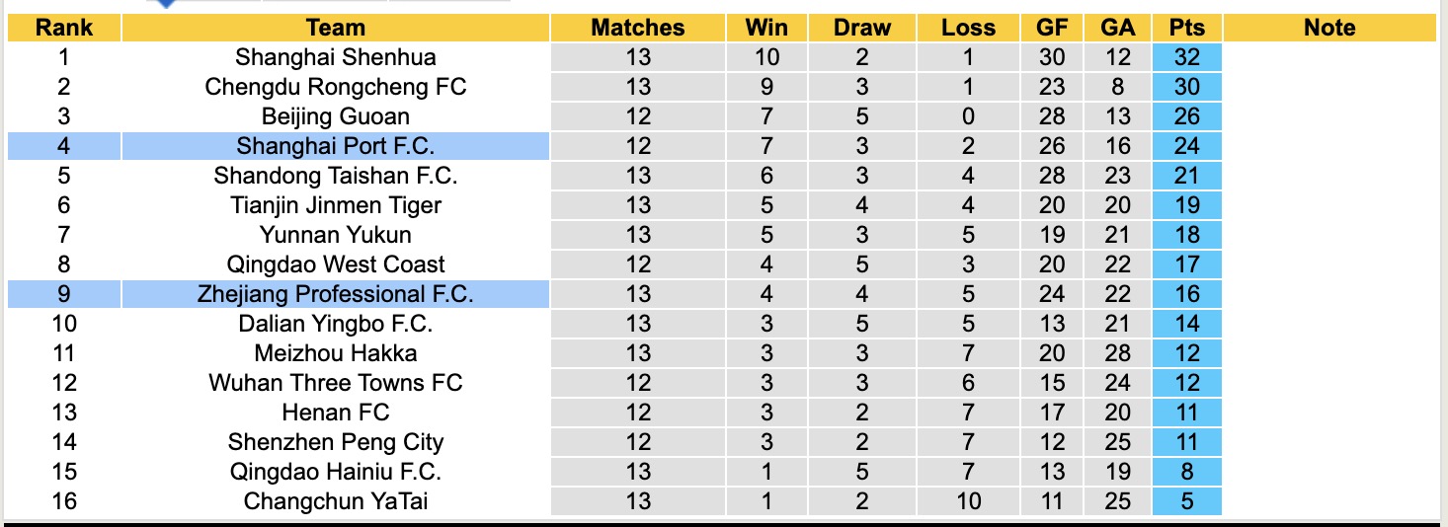1448x527 pixels.
Task: Click the Note column header
Action: [x=1329, y=28]
